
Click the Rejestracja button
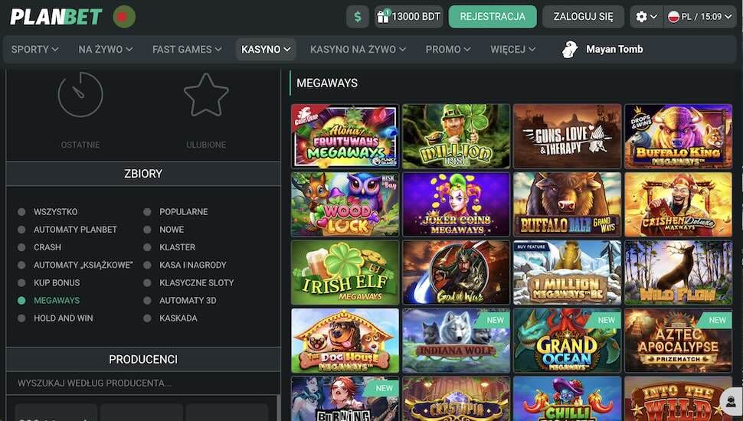493,17
